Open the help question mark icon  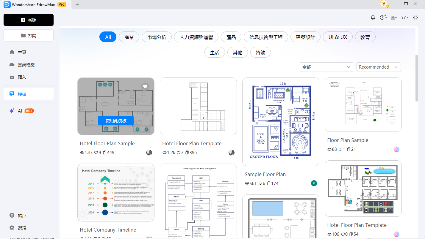[382, 18]
